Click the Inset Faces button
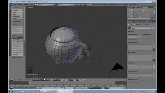This screenshot has width=165, height=93. click(17, 44)
